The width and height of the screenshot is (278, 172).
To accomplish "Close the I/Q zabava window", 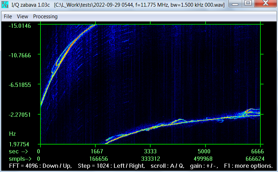I will [266, 4].
